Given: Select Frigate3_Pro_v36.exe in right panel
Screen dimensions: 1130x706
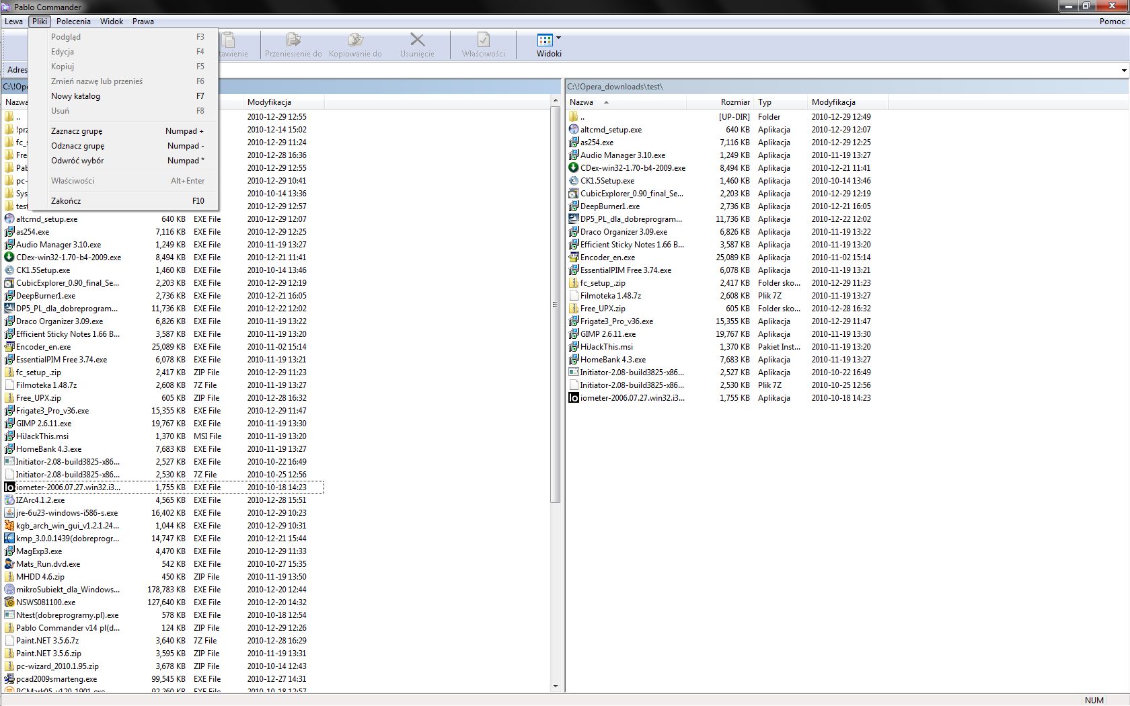Looking at the screenshot, I should (617, 321).
